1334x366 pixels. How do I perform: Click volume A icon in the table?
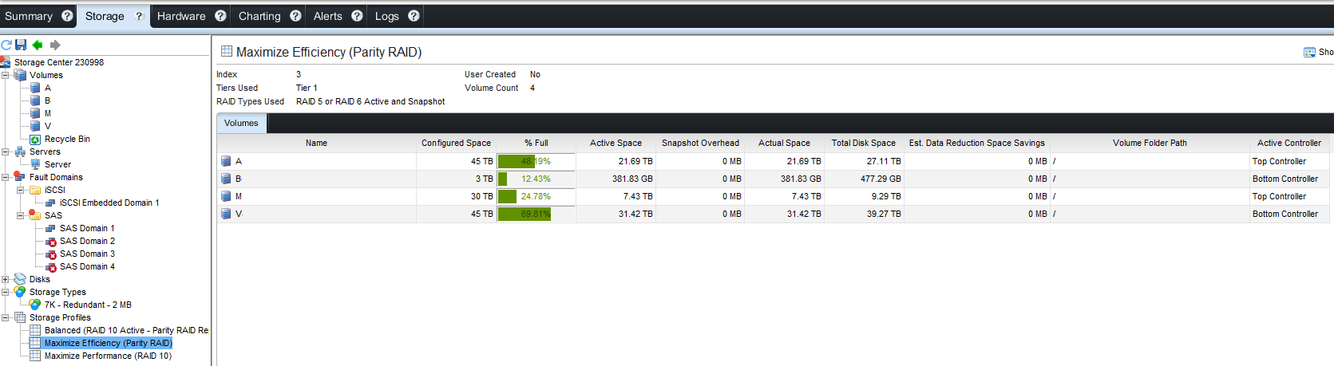coord(226,161)
